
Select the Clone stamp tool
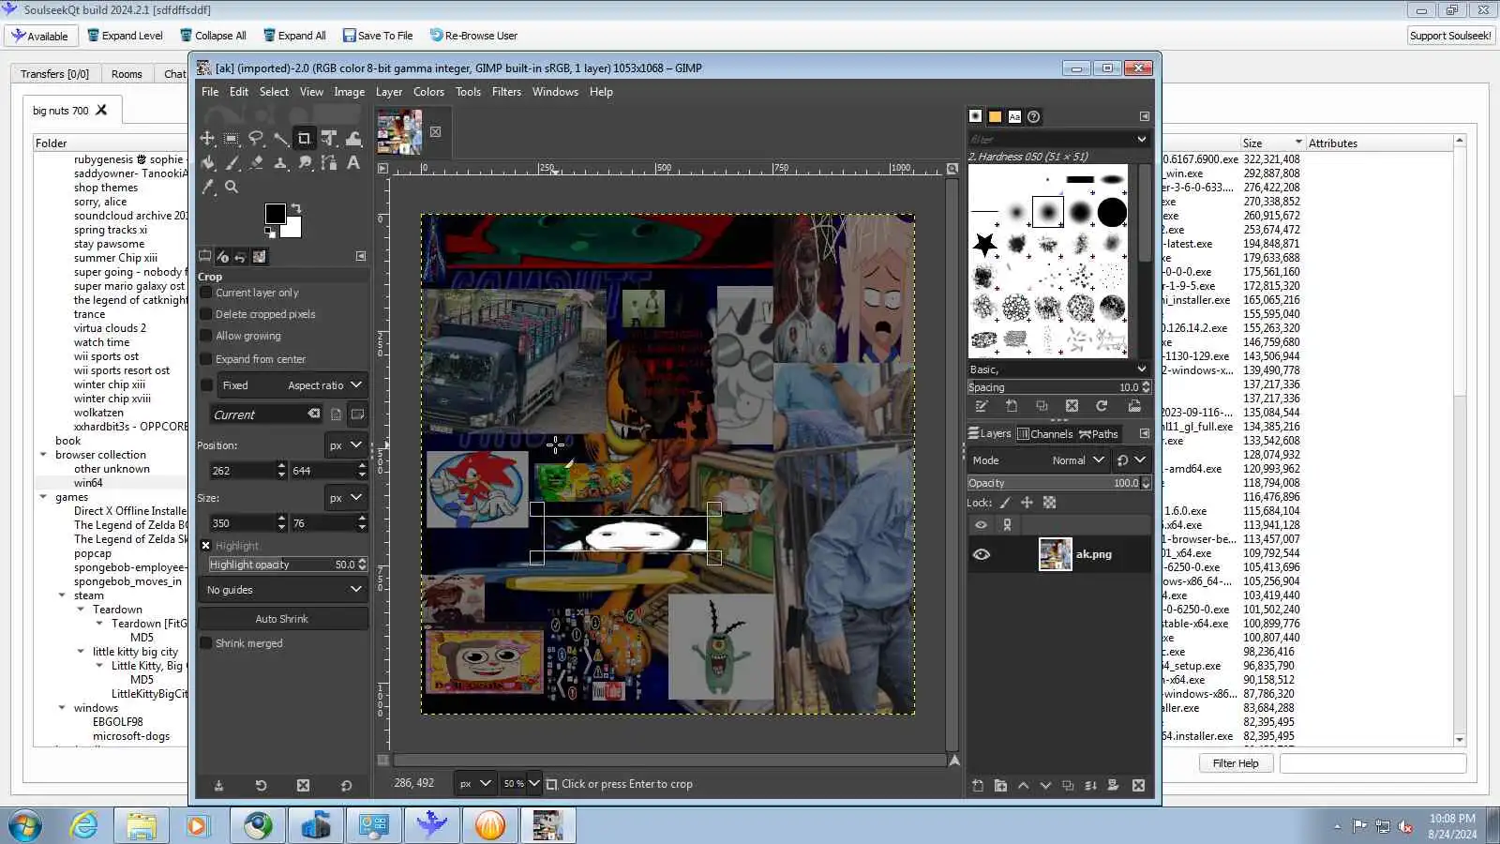(280, 163)
